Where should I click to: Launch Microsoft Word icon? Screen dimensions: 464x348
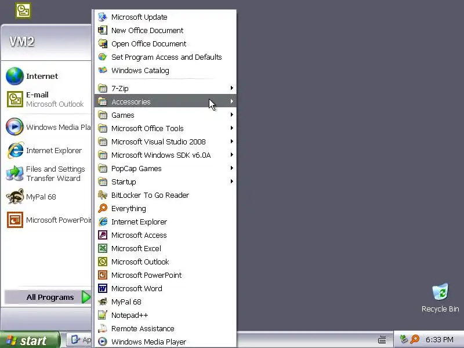pos(103,288)
